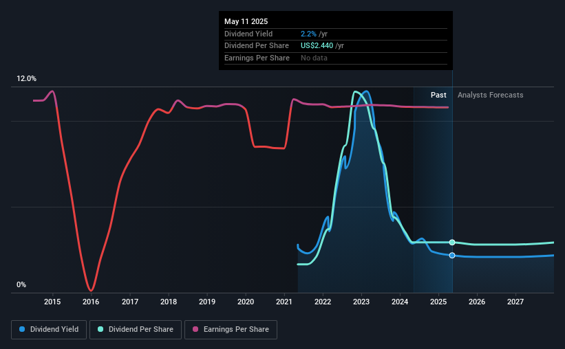Screen dimensions: 565x349
Task: Click the teal Dividend Per Share legend dot
Action: click(x=100, y=329)
